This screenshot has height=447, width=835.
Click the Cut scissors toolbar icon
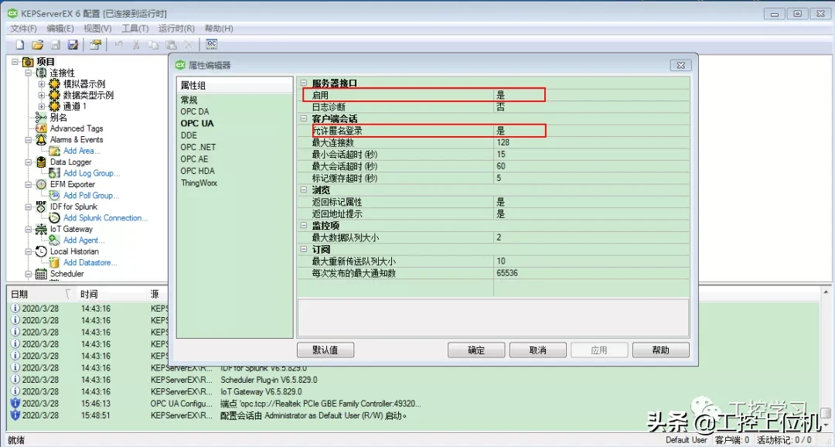click(x=136, y=45)
